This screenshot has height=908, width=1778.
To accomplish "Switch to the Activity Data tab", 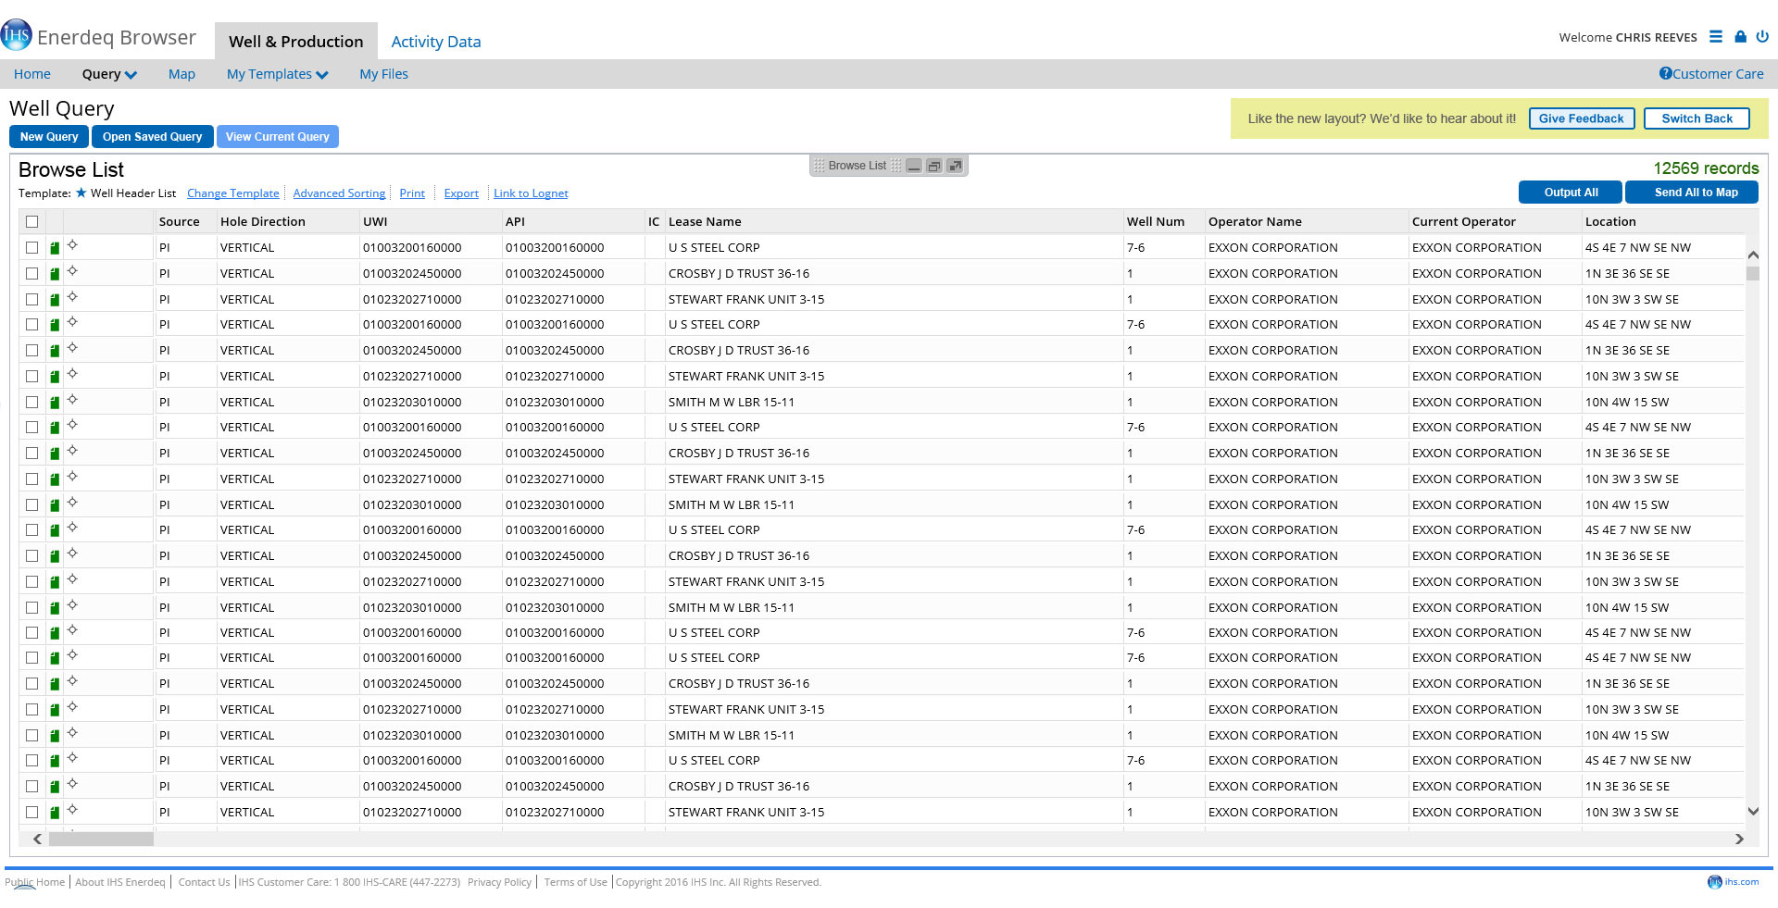I will [x=435, y=42].
